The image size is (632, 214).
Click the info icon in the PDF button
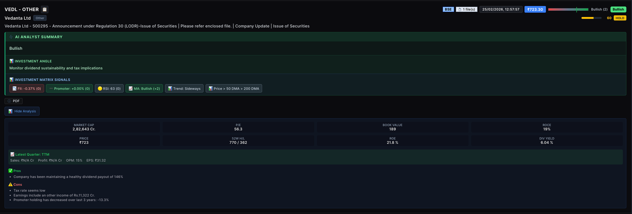[9, 101]
